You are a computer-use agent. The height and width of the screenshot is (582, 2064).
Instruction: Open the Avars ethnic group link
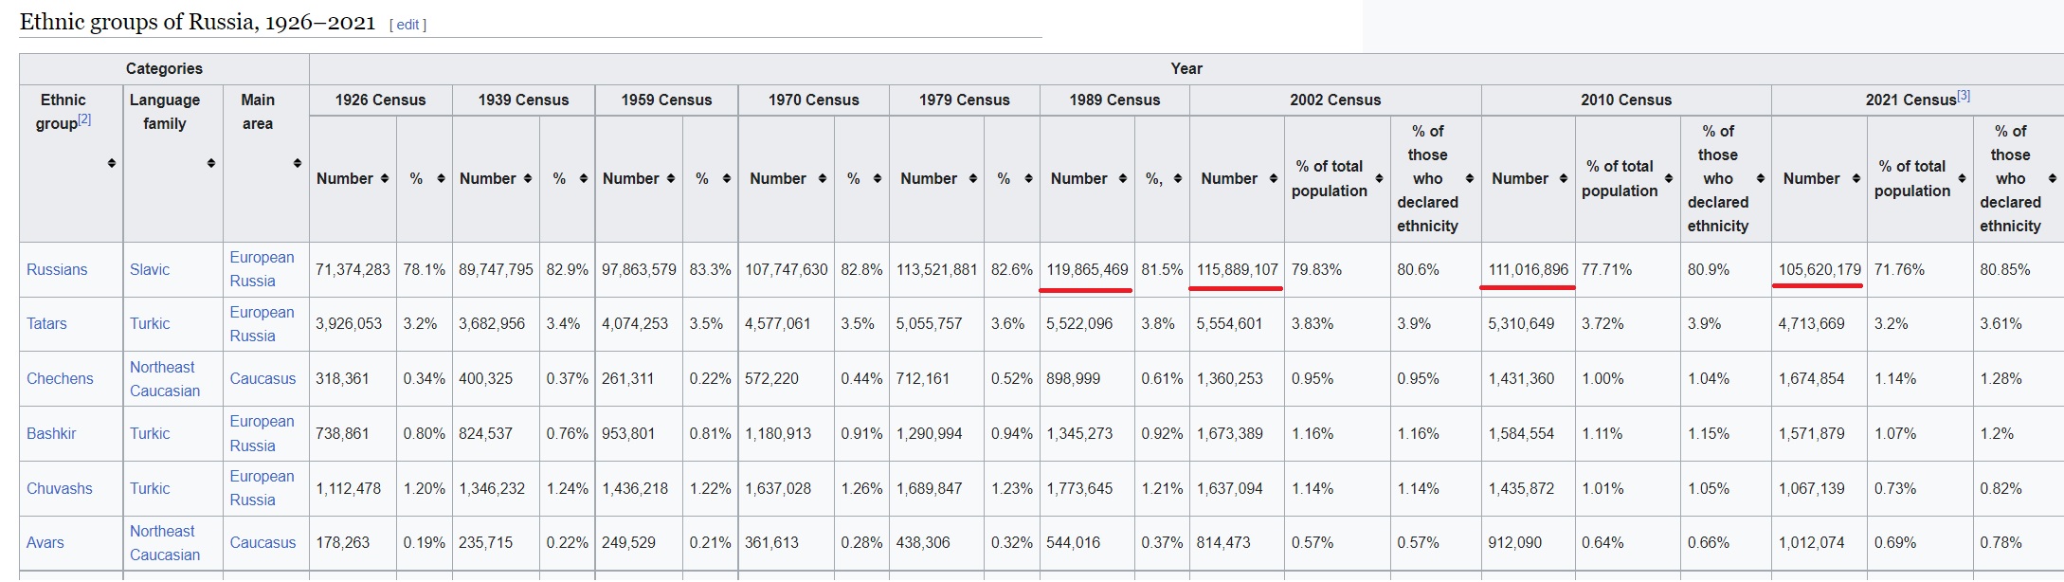click(45, 543)
